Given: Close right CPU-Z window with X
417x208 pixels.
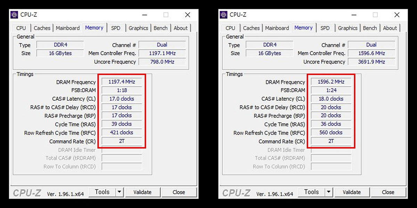Looking at the screenshot, I should 397,15.
